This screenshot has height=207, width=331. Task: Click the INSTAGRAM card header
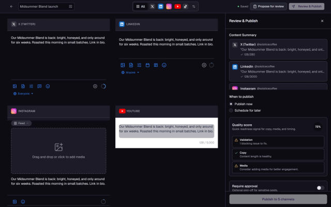[58, 111]
